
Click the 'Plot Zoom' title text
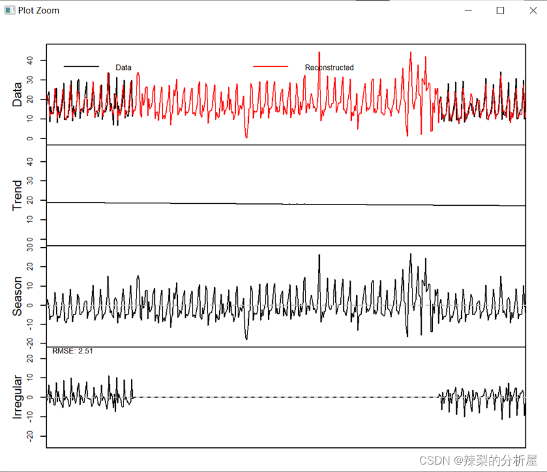click(x=39, y=11)
